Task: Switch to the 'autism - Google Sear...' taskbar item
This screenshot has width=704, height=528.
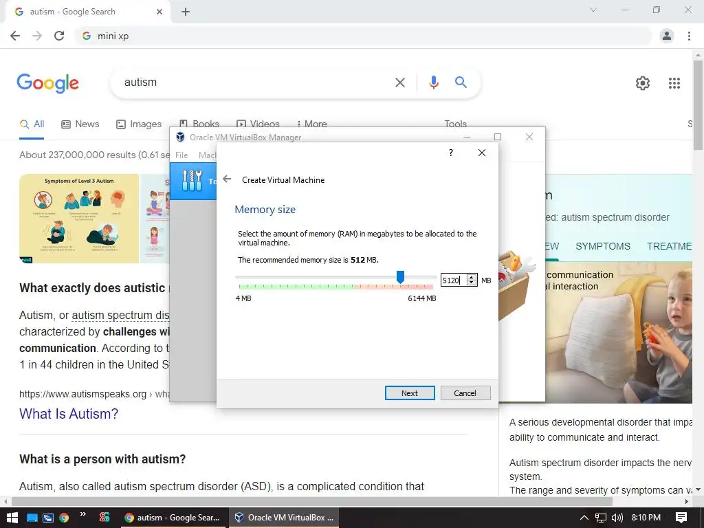Action: [173, 518]
